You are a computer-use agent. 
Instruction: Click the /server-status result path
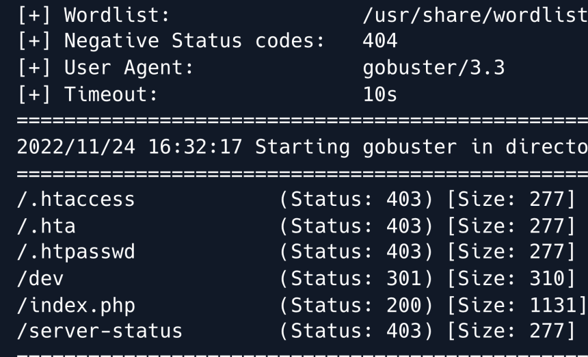point(98,331)
